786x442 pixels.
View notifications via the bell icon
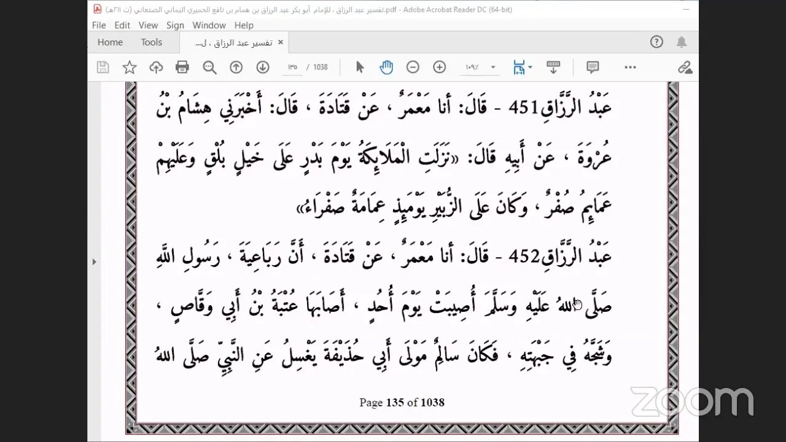(682, 42)
